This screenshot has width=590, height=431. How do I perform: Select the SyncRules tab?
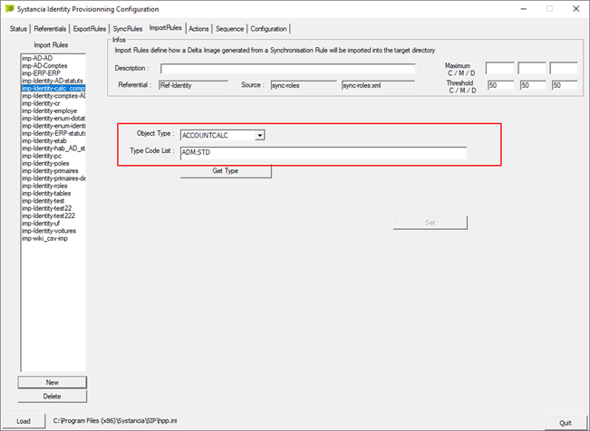coord(128,29)
